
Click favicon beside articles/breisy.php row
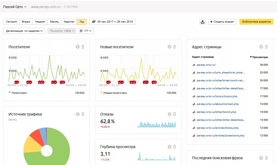(x=194, y=128)
